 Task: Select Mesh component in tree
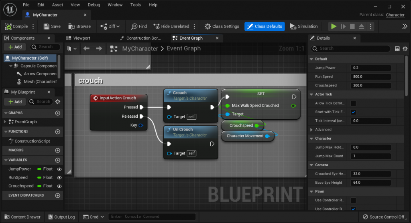point(36,82)
